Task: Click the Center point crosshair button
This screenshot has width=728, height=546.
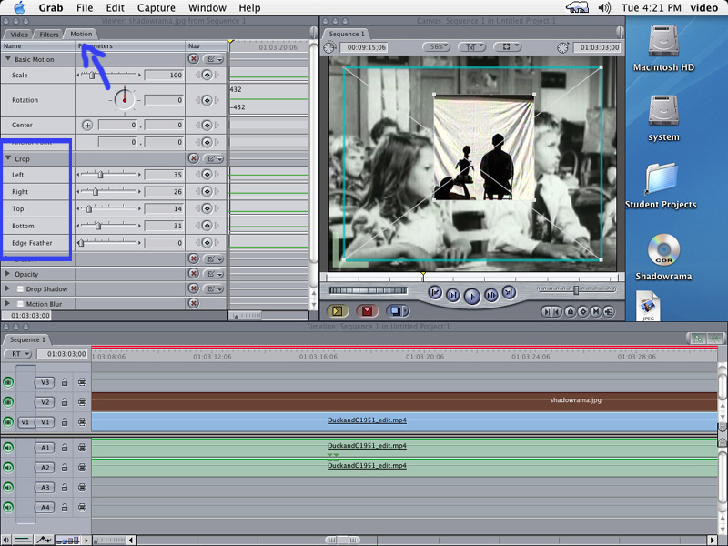Action: click(x=87, y=125)
